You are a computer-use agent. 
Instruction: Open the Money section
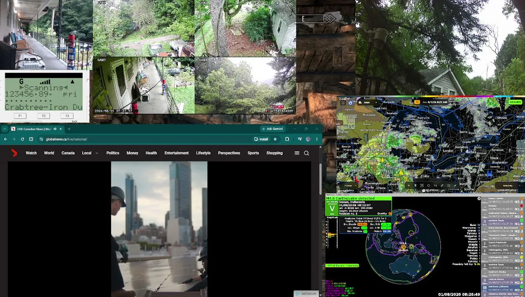tap(132, 153)
